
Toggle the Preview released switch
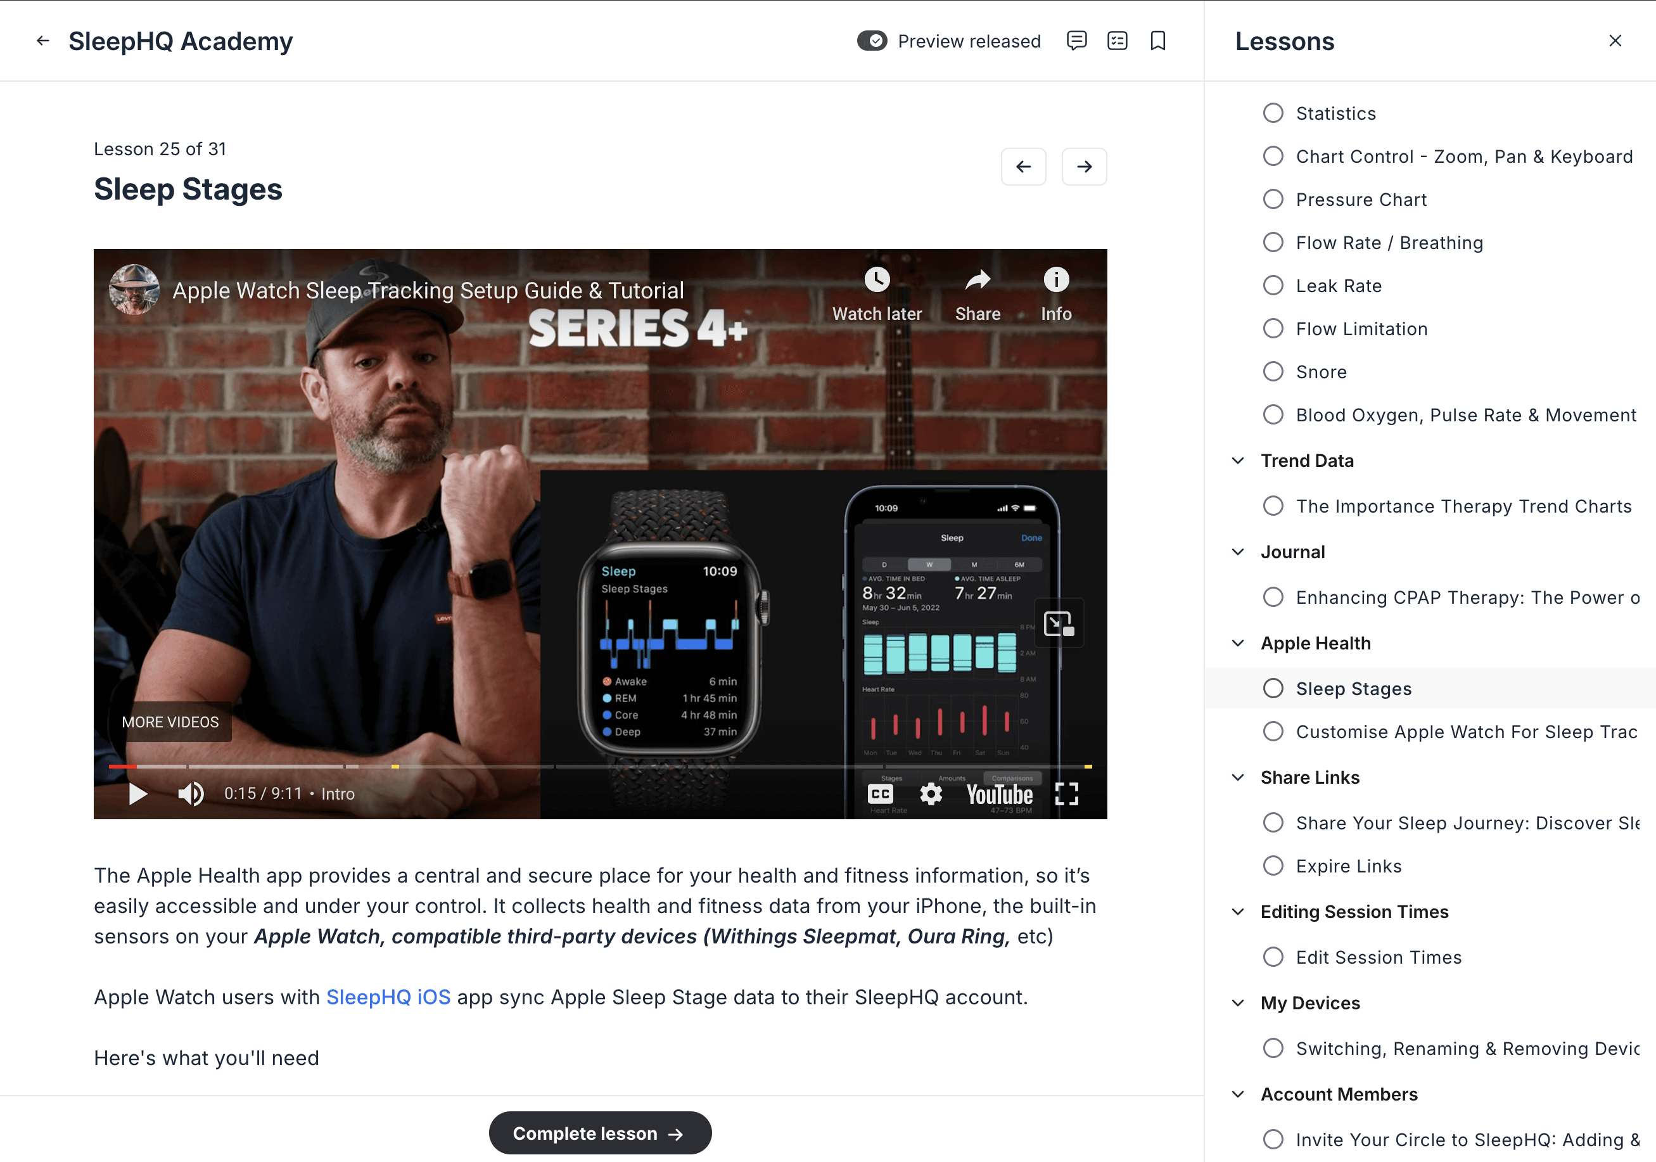(872, 41)
